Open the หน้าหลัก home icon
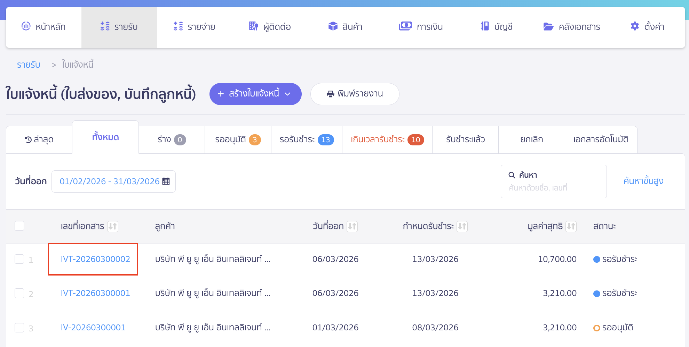Image resolution: width=689 pixels, height=347 pixels. (26, 26)
